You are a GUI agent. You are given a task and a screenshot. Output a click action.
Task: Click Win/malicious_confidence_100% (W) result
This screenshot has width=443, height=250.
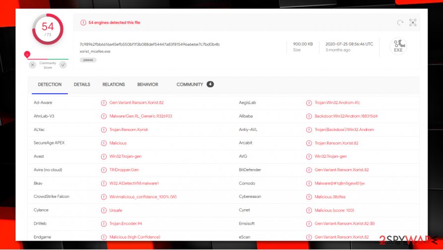point(143,197)
